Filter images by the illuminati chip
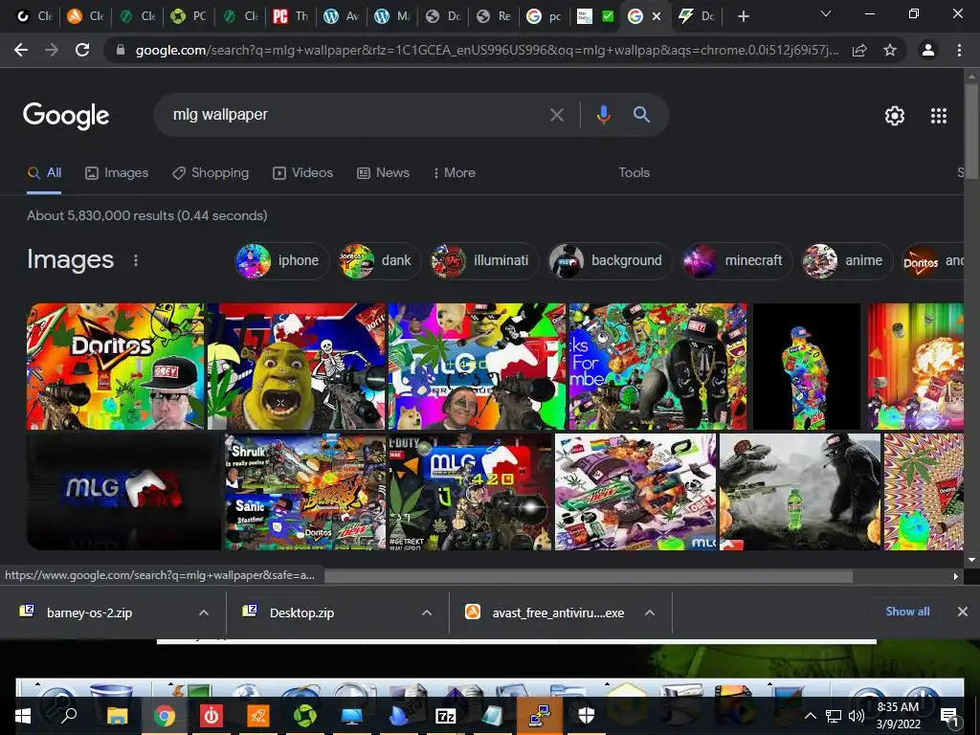 coord(483,260)
